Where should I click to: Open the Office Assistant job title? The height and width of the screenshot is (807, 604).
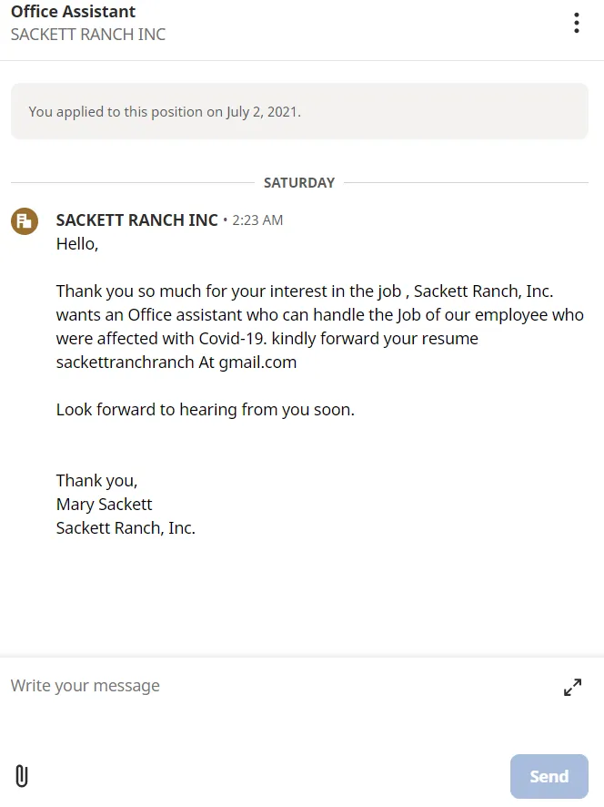tap(73, 11)
